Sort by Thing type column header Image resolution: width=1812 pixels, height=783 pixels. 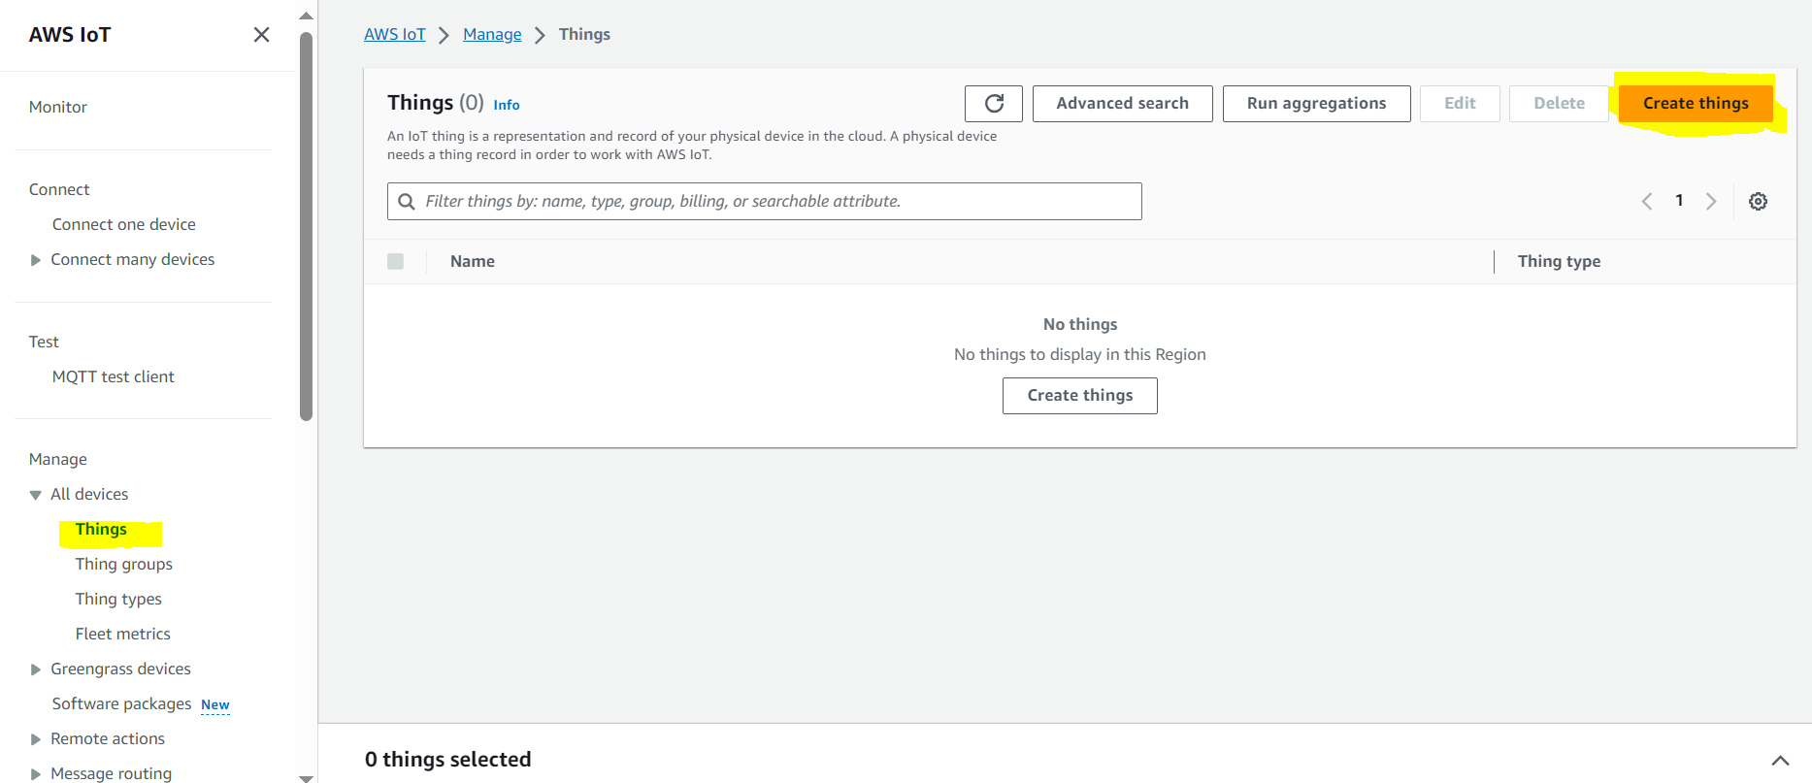1559,261
